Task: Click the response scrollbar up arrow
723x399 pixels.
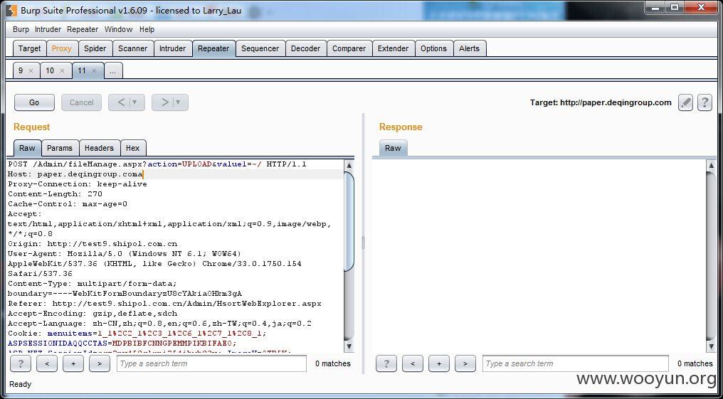Action: coord(711,165)
